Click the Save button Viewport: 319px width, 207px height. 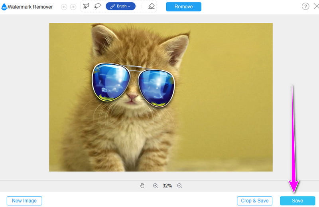coord(297,201)
